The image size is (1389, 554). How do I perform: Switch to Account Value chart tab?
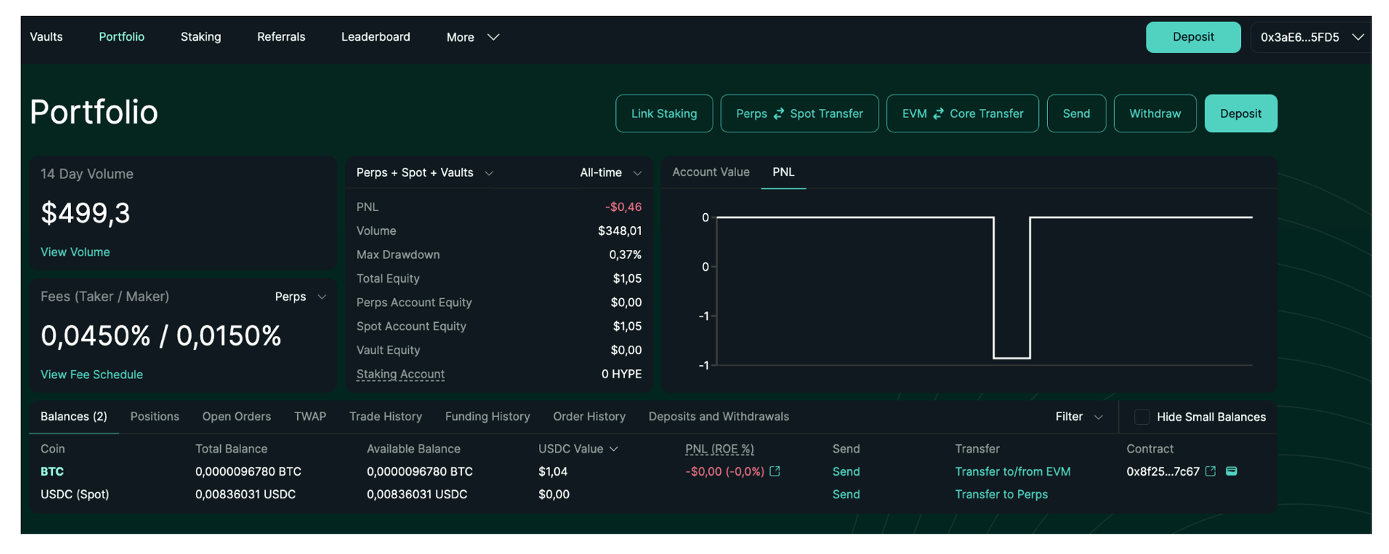pos(710,172)
